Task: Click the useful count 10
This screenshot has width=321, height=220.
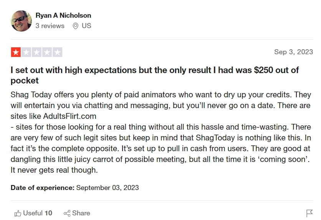Action: [x=48, y=213]
